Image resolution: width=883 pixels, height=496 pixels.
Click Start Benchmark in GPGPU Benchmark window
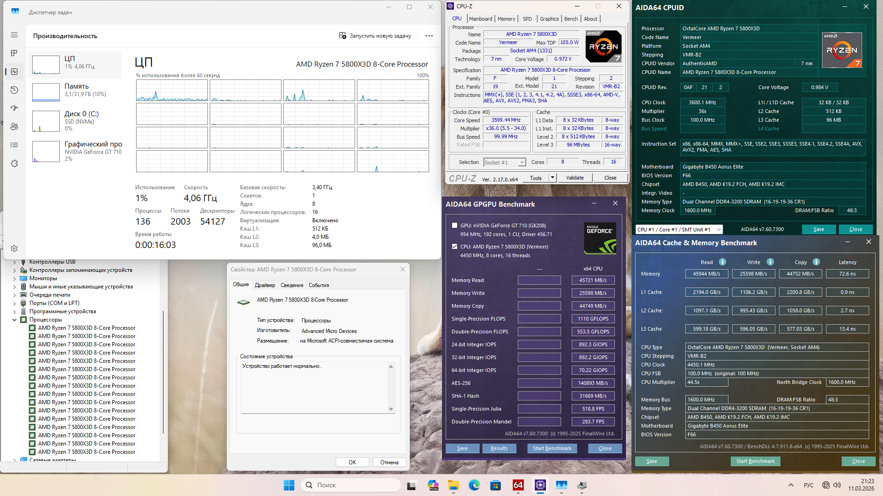click(552, 448)
